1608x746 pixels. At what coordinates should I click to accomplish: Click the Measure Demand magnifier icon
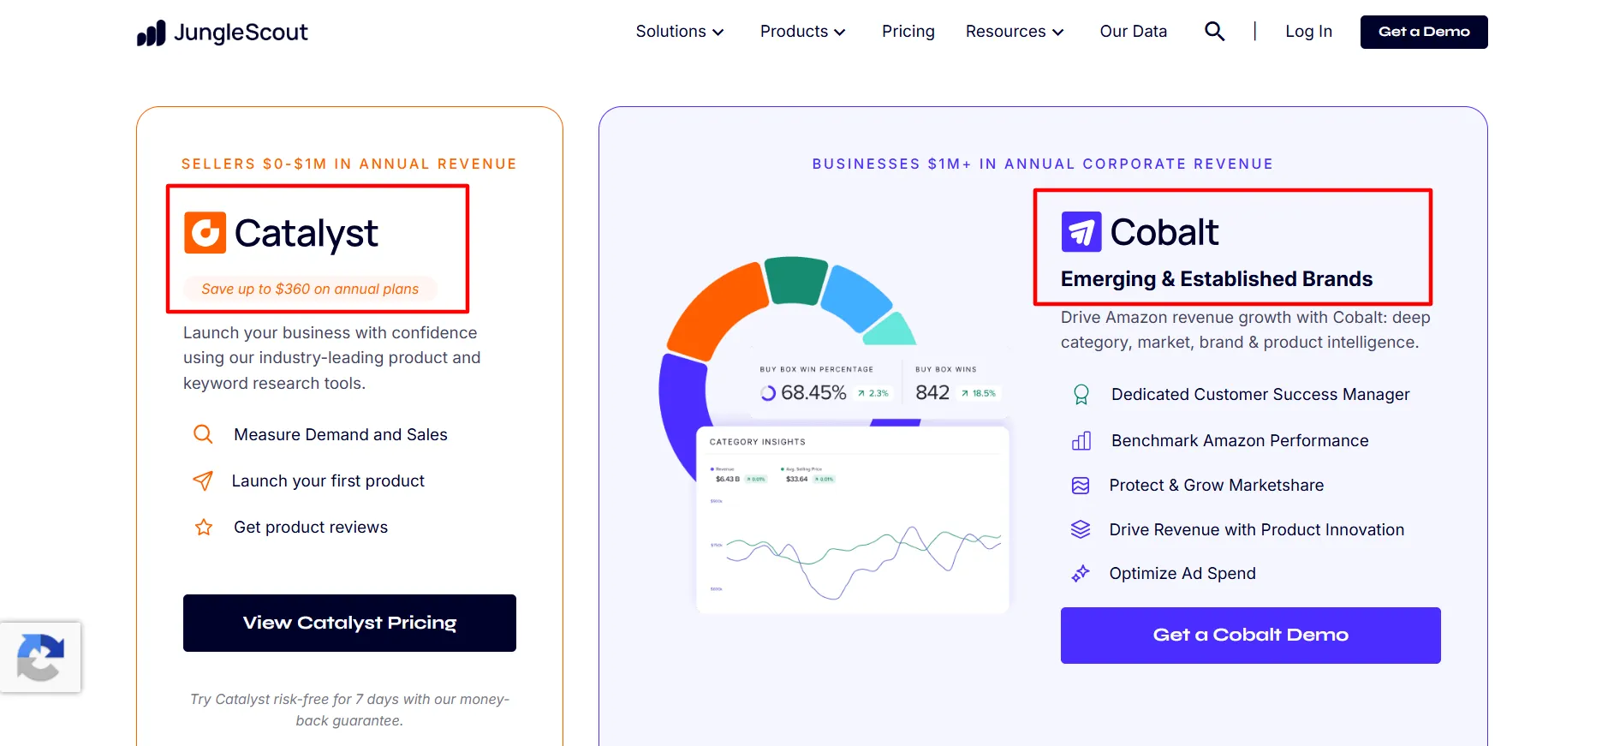(x=203, y=434)
